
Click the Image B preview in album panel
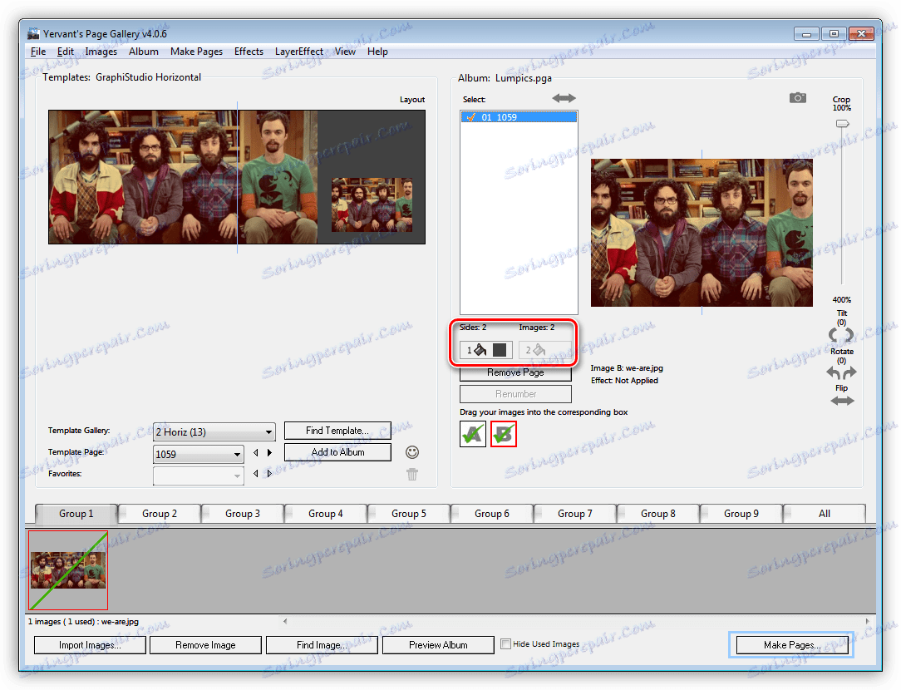(702, 233)
